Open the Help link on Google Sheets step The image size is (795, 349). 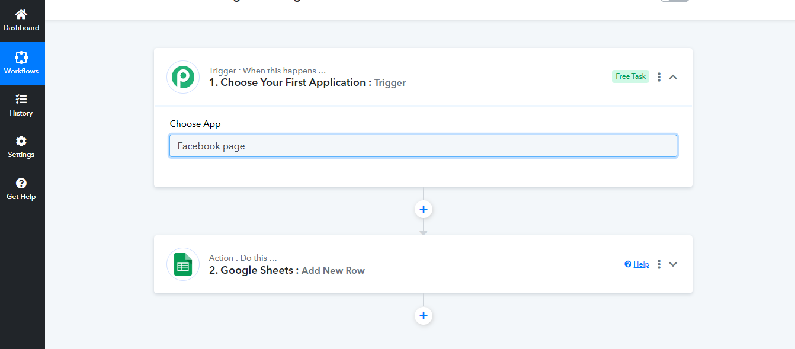pyautogui.click(x=637, y=264)
